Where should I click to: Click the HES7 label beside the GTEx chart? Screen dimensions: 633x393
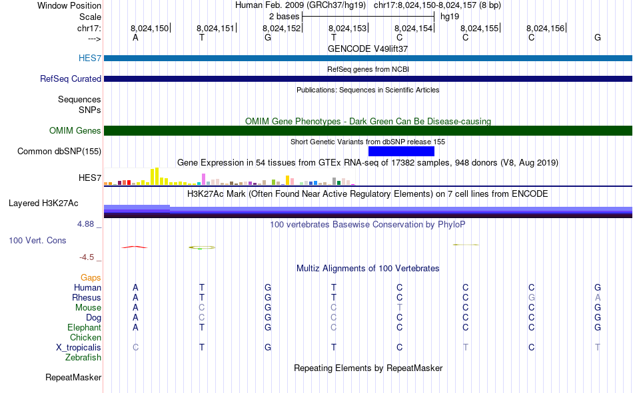(x=90, y=178)
